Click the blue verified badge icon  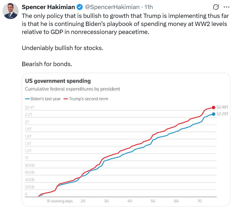80,7
